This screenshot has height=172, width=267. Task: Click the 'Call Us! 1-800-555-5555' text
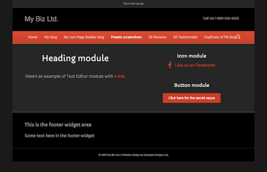(221, 18)
